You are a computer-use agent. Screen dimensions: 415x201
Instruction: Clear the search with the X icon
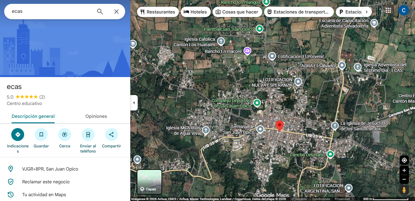click(x=116, y=12)
